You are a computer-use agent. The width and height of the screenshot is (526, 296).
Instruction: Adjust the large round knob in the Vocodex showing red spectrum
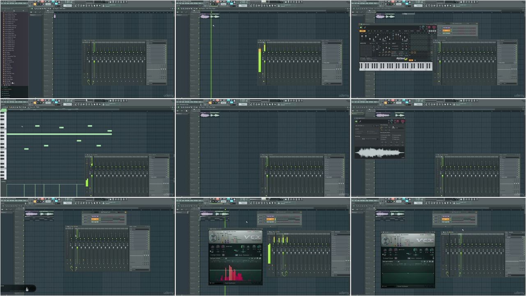(214, 238)
